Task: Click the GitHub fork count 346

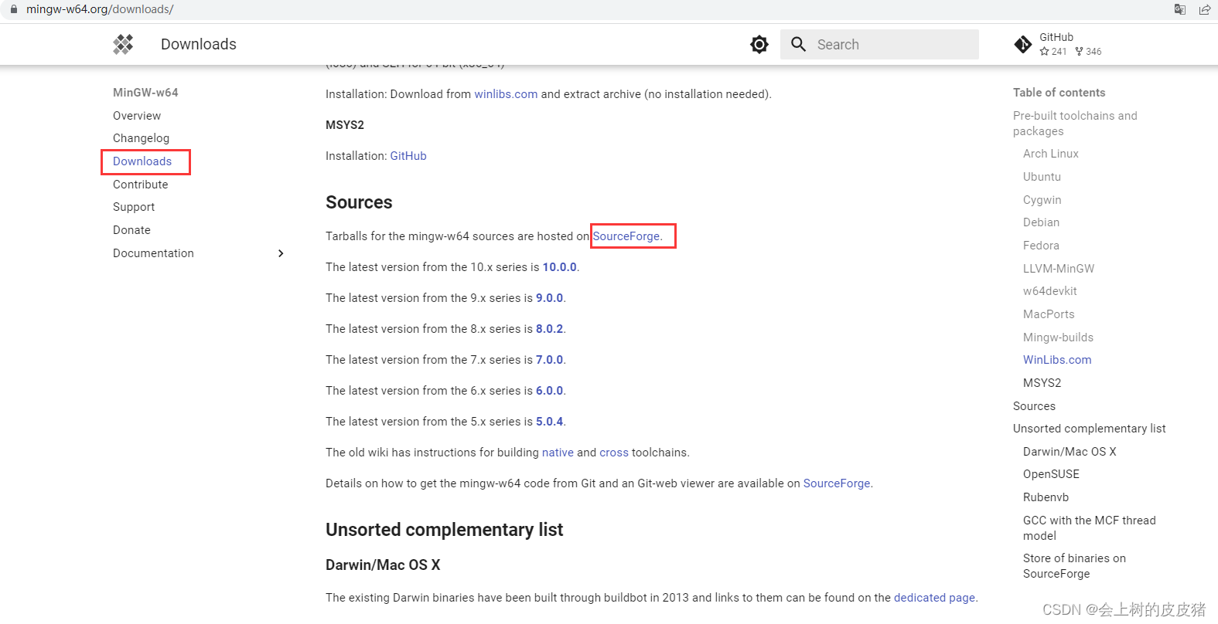Action: point(1088,52)
